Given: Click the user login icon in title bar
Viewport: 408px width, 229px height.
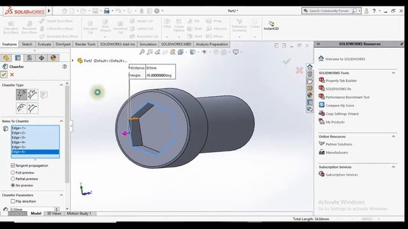Looking at the screenshot, I should click(x=367, y=11).
